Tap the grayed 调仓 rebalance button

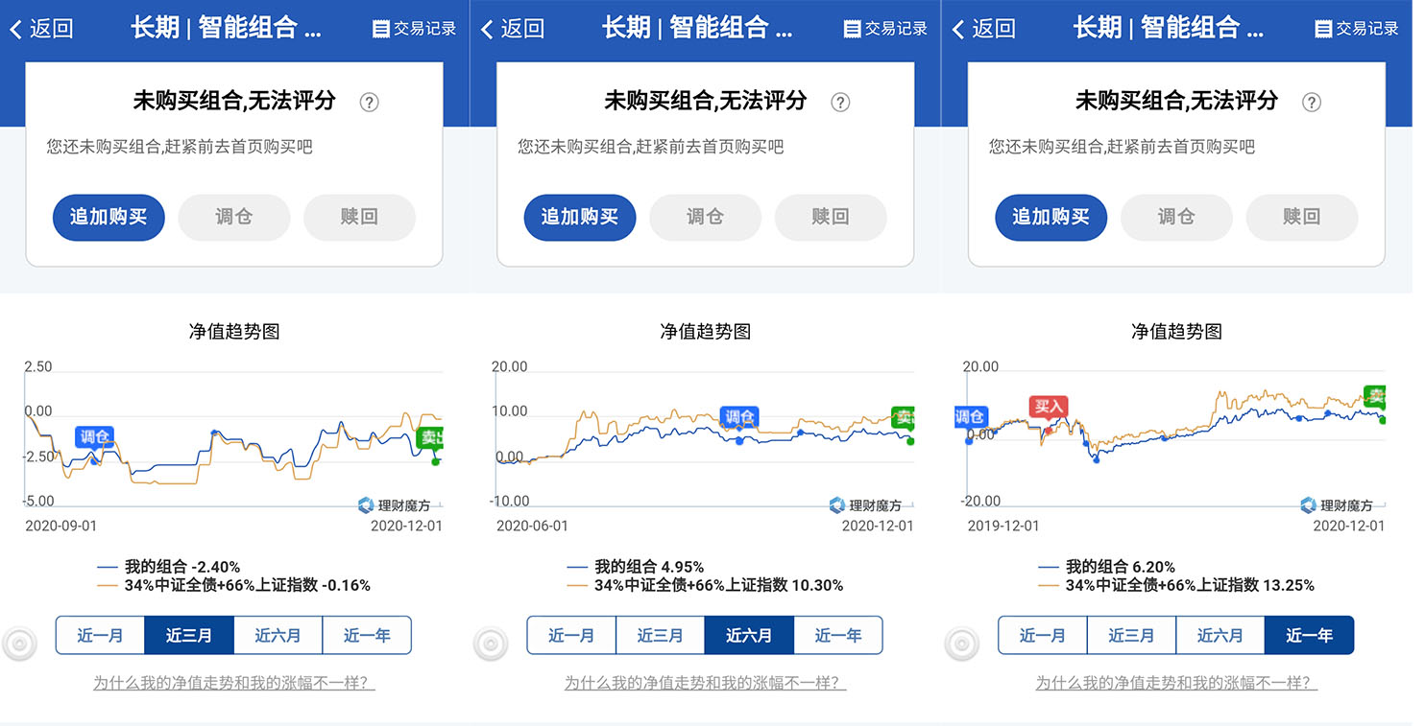(233, 218)
